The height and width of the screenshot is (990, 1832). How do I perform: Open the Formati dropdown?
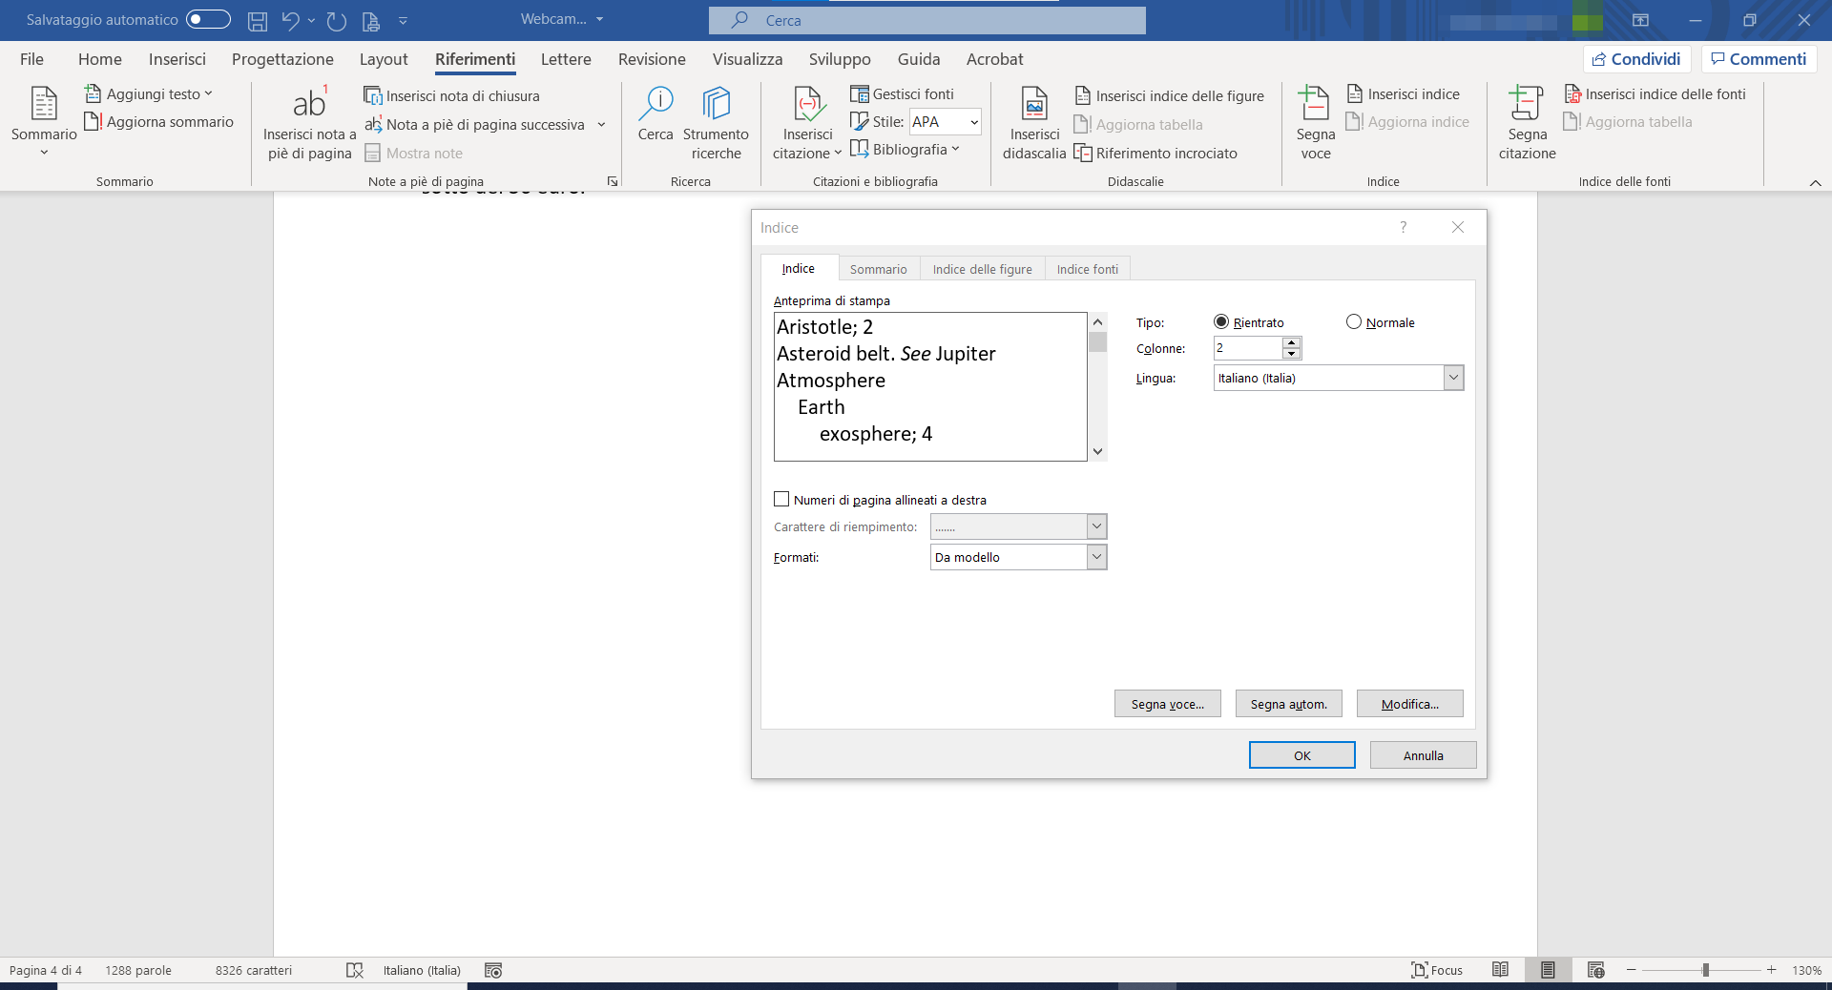tap(1096, 557)
